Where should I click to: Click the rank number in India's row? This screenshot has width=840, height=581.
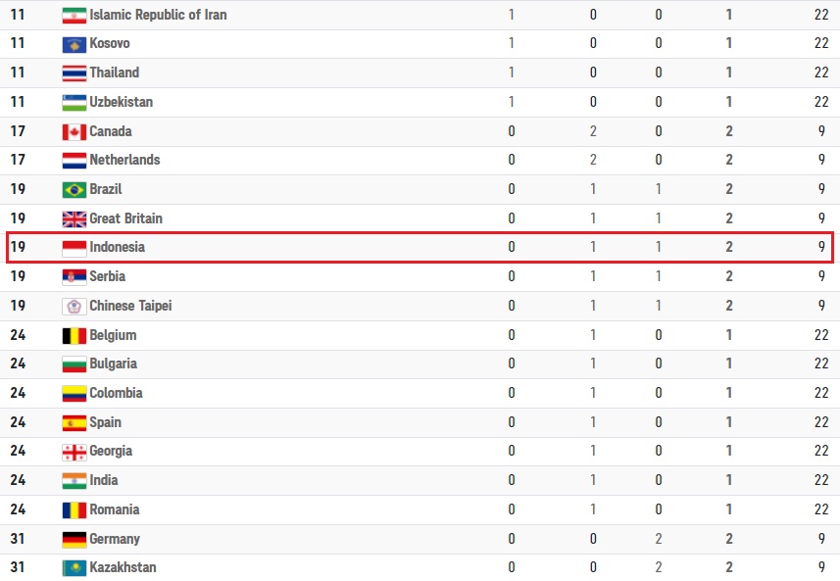point(18,480)
